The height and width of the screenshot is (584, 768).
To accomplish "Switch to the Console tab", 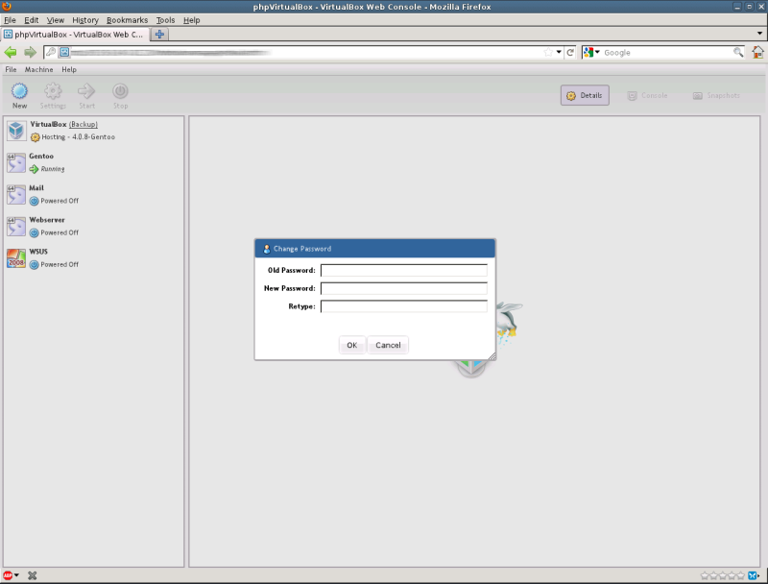I will tap(647, 95).
